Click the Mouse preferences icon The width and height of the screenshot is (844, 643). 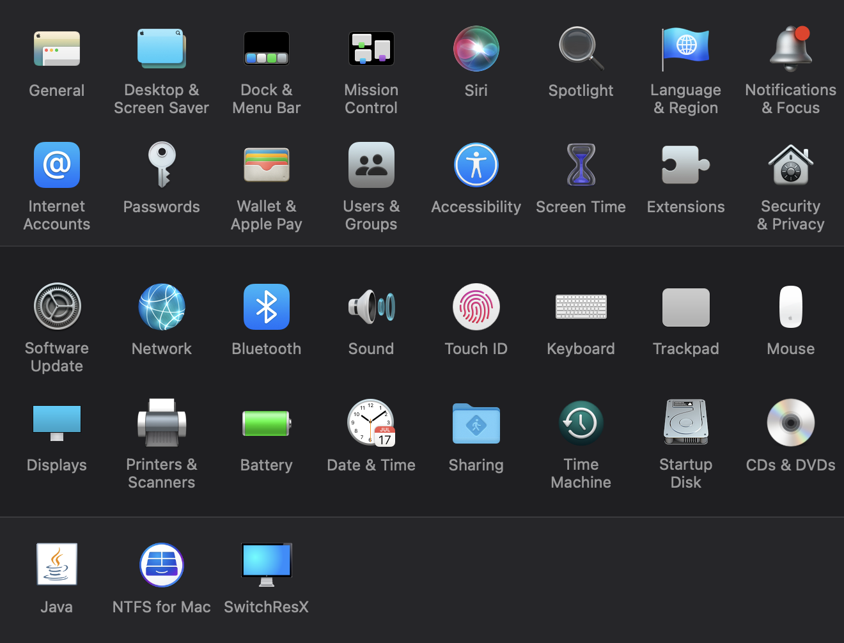791,307
